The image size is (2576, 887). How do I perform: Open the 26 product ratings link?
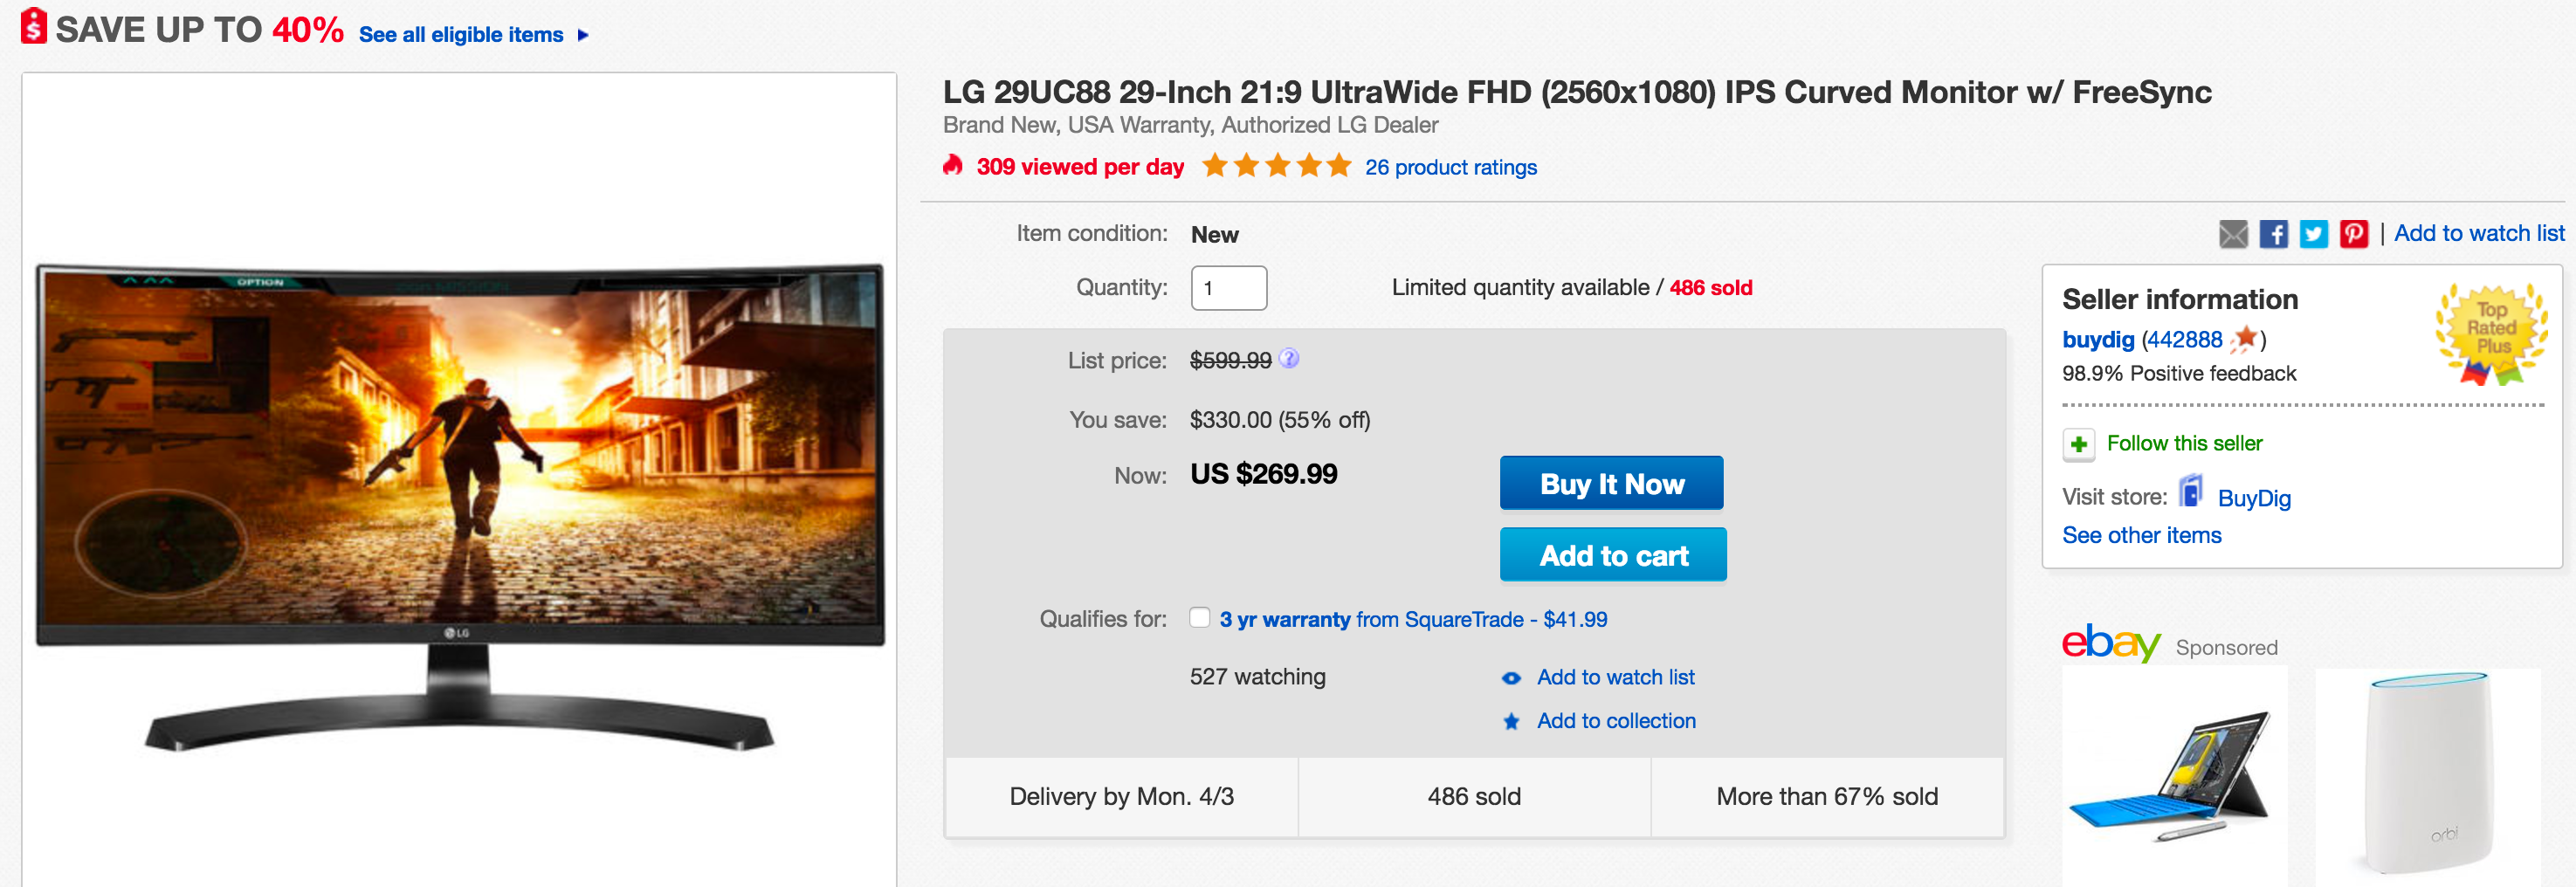point(1450,168)
